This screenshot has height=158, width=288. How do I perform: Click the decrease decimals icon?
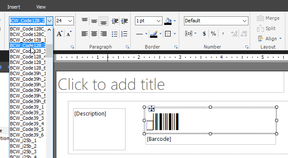(234, 34)
